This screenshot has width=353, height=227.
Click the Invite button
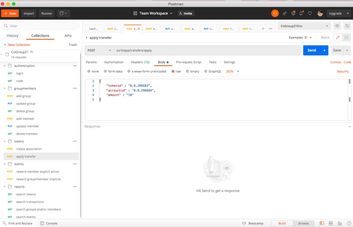point(186,13)
